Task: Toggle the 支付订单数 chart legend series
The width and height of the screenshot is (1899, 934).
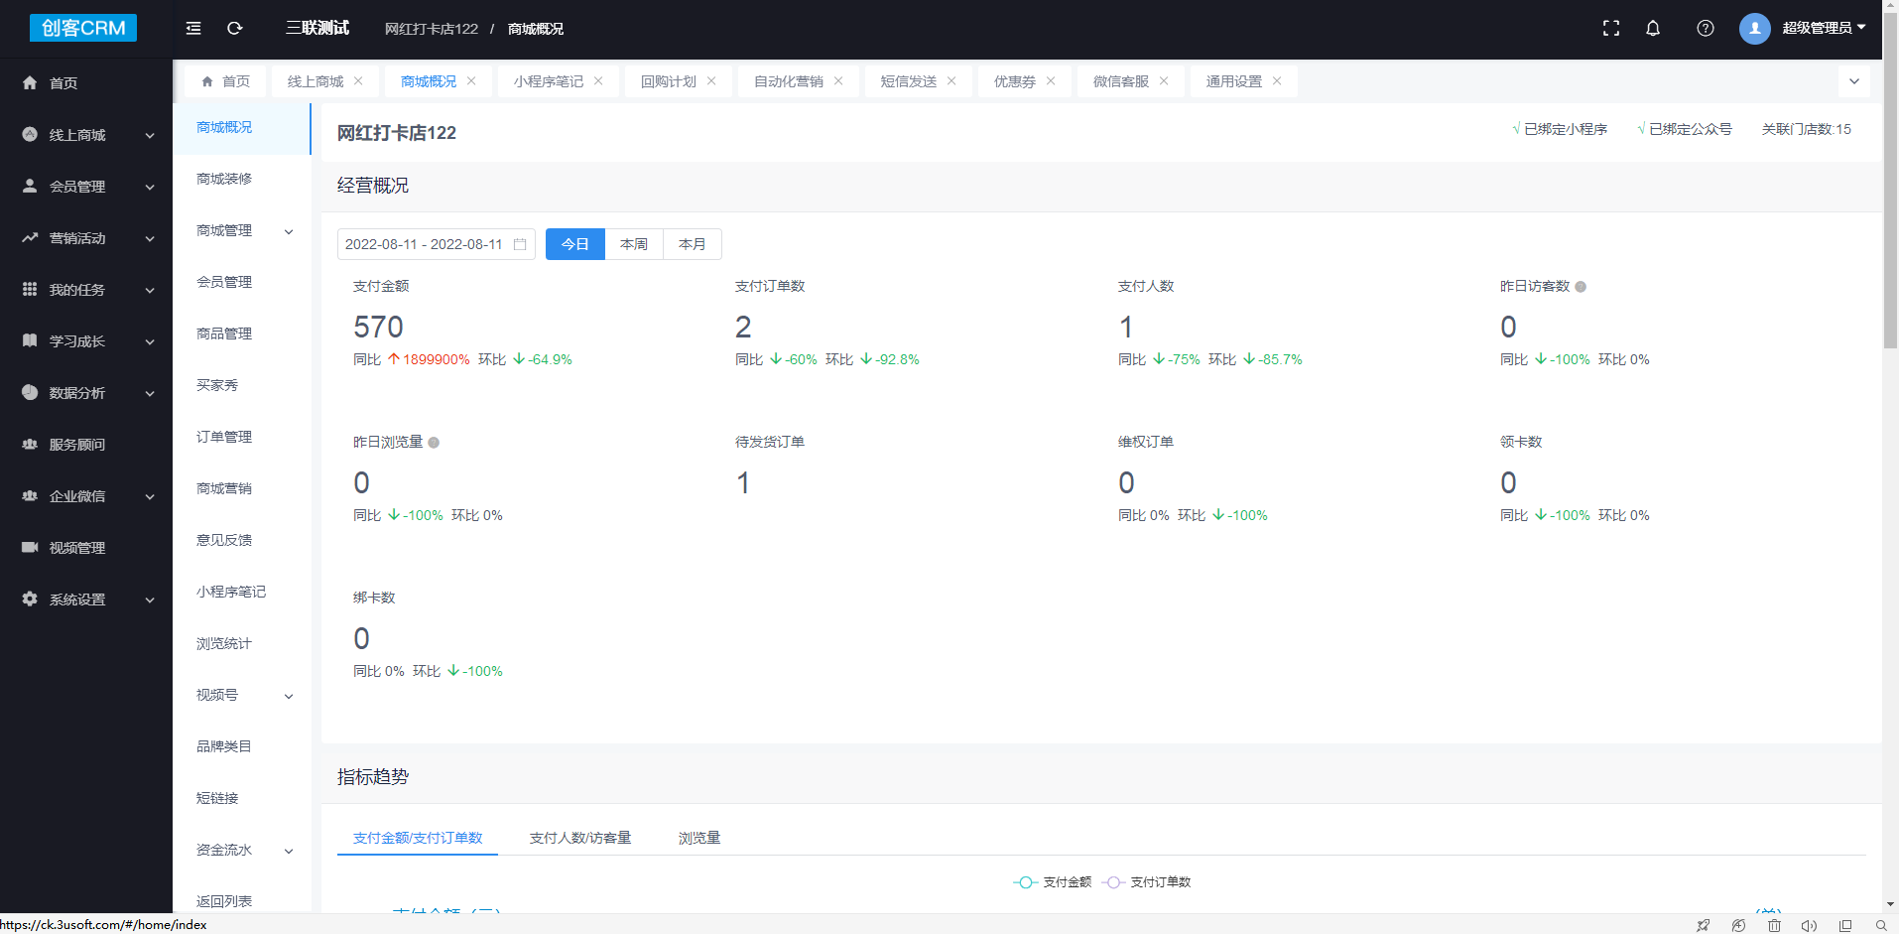Action: click(1146, 882)
